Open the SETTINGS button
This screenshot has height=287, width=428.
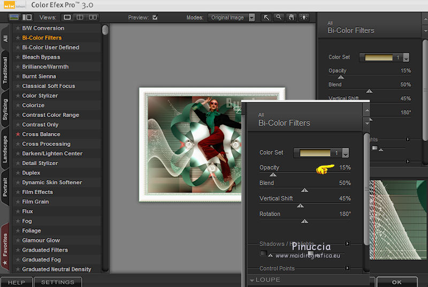(58, 282)
